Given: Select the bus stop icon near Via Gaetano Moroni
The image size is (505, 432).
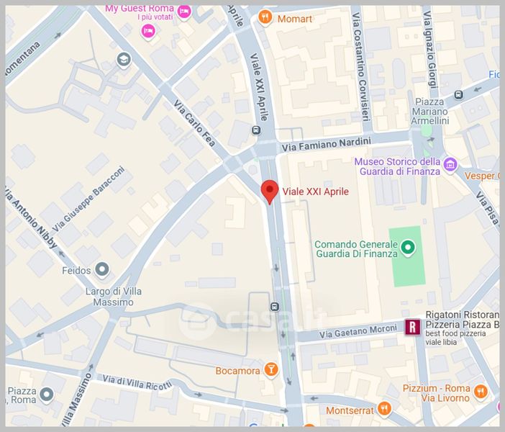Looking at the screenshot, I should (275, 307).
